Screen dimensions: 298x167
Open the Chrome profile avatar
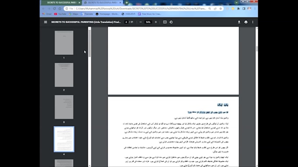coord(249,9)
